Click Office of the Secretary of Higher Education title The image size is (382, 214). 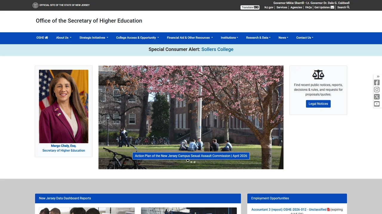pyautogui.click(x=89, y=21)
